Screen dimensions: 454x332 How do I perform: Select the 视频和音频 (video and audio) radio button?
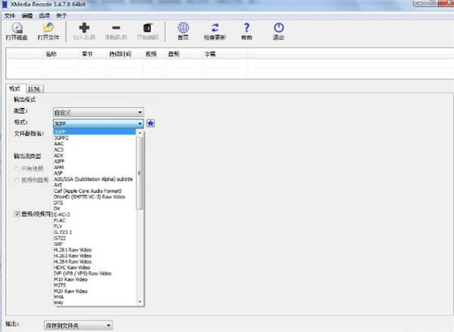pyautogui.click(x=17, y=180)
